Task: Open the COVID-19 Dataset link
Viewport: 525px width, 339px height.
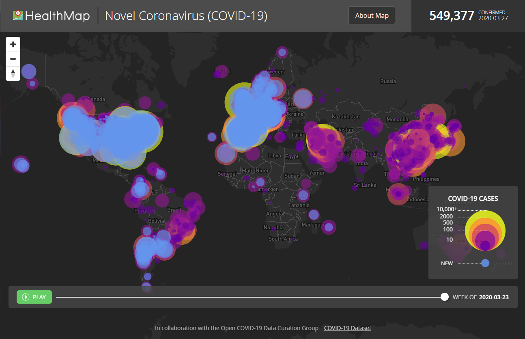Action: tap(347, 328)
